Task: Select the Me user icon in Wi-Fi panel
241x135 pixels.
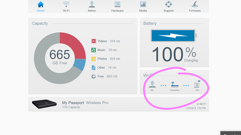Action: 152,84
